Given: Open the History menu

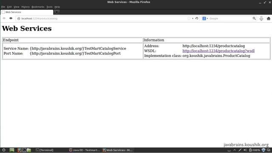Looking at the screenshot, I should (x=25, y=7).
